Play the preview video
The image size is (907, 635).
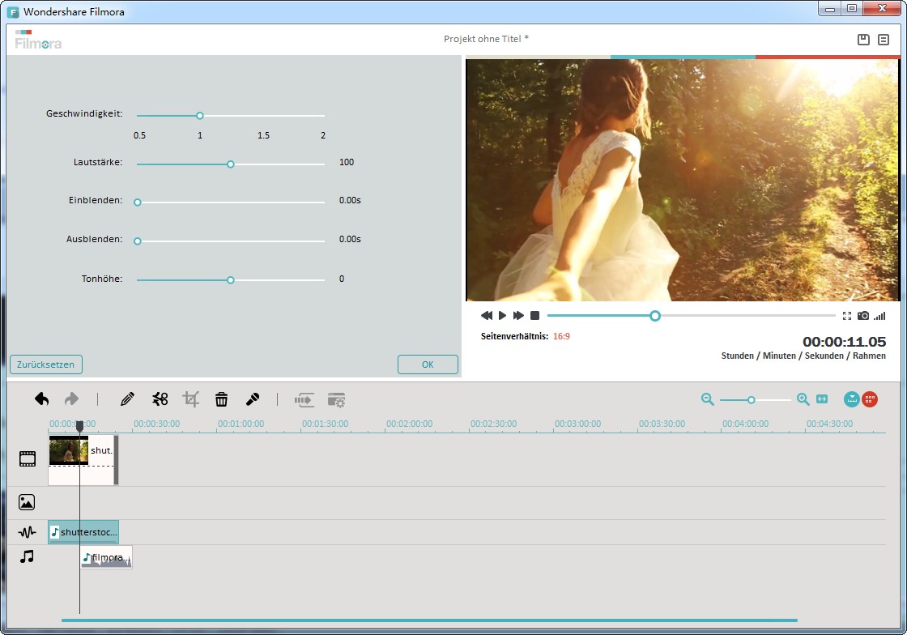pos(502,316)
